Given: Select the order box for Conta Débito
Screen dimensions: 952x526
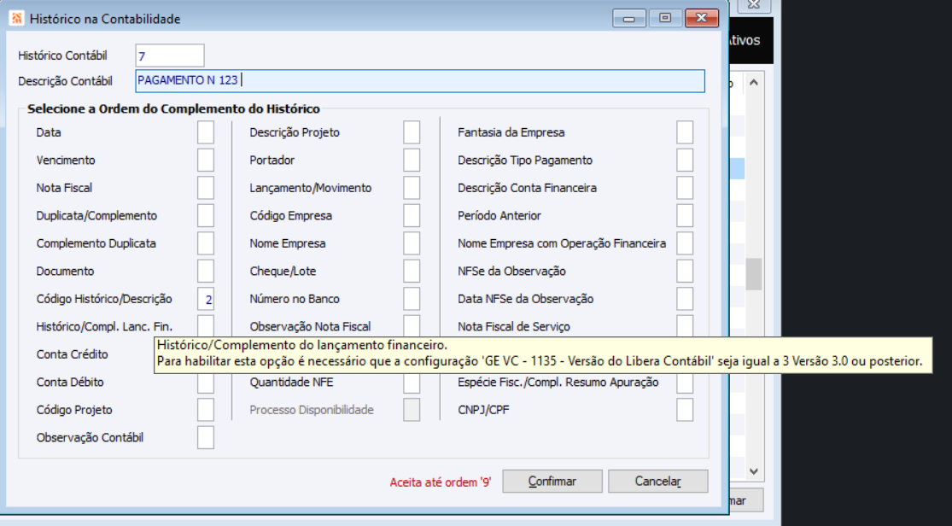Looking at the screenshot, I should [205, 383].
